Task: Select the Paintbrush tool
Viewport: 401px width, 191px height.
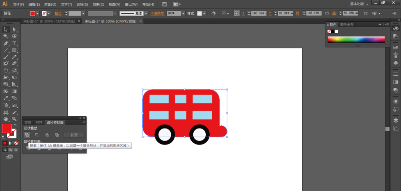Action: pyautogui.click(x=6, y=57)
